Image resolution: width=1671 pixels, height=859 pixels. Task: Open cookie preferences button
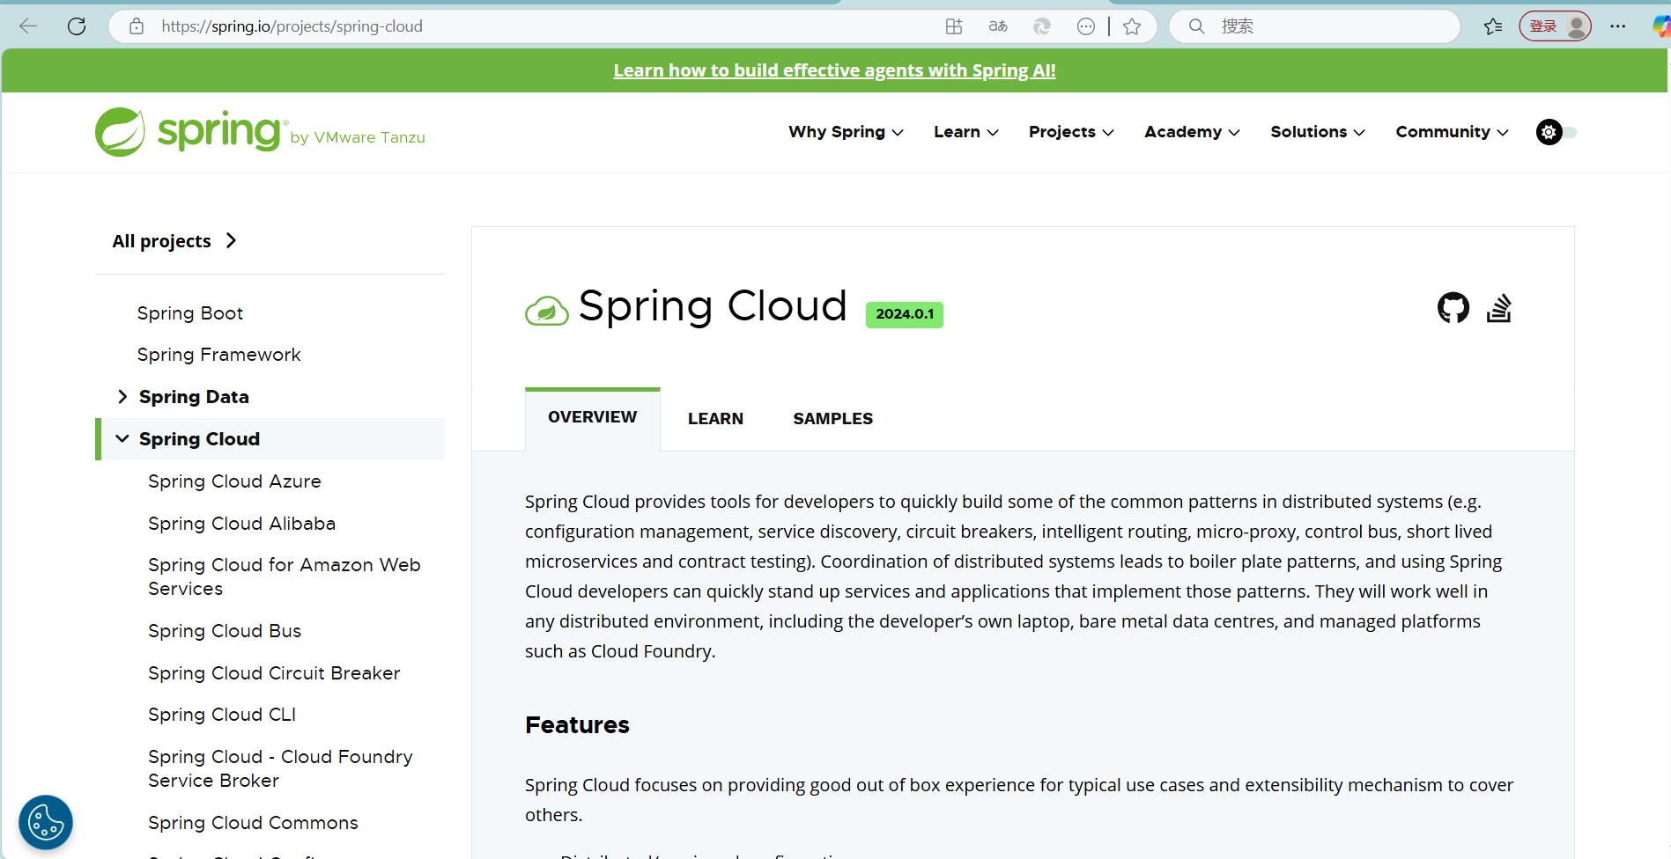pos(46,823)
